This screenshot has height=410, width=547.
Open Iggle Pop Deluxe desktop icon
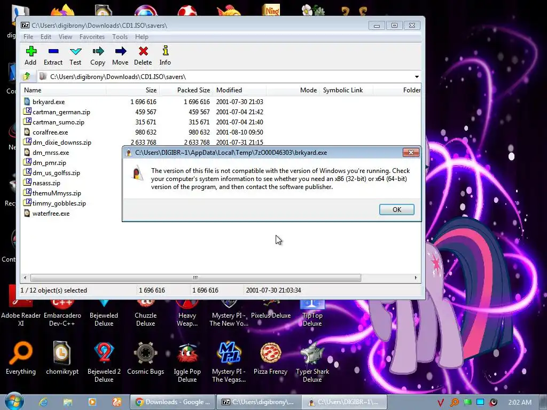[x=187, y=362]
